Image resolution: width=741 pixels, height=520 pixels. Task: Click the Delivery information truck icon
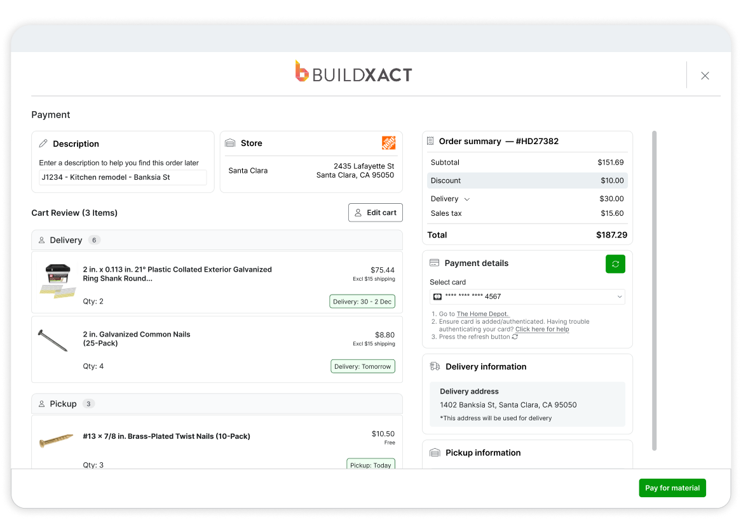pyautogui.click(x=435, y=366)
